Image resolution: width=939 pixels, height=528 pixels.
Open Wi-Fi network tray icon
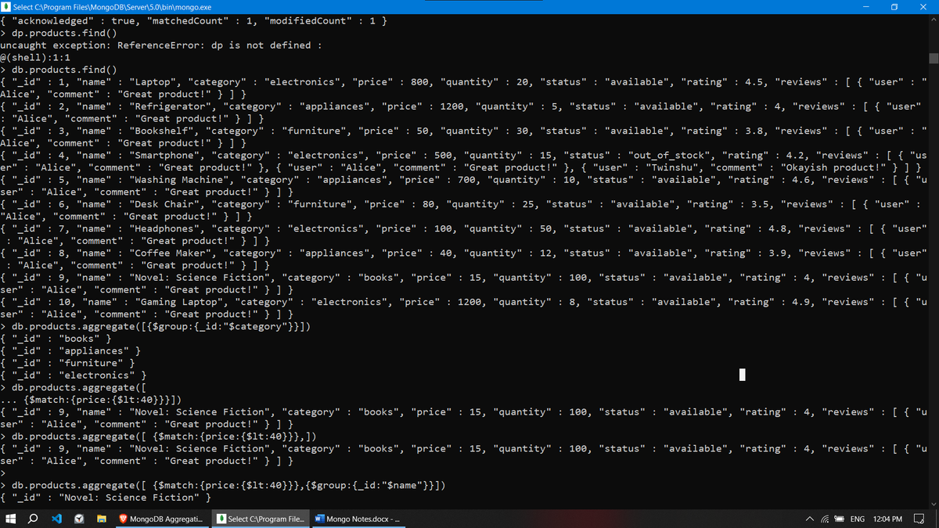point(823,519)
